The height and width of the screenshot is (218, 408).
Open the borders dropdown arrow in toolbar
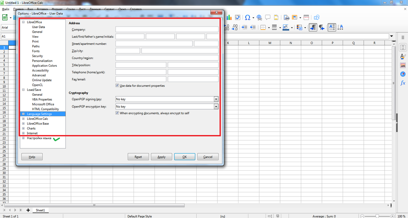tap(269, 28)
